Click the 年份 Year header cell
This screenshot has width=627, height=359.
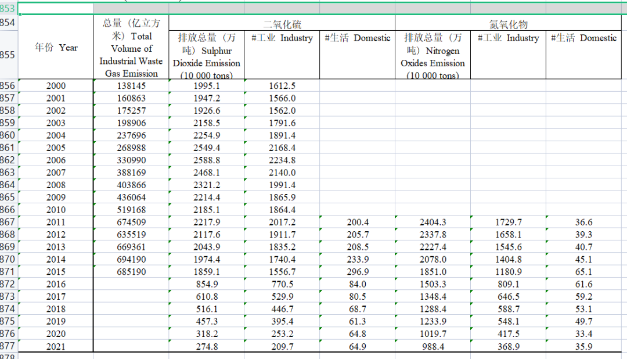56,47
